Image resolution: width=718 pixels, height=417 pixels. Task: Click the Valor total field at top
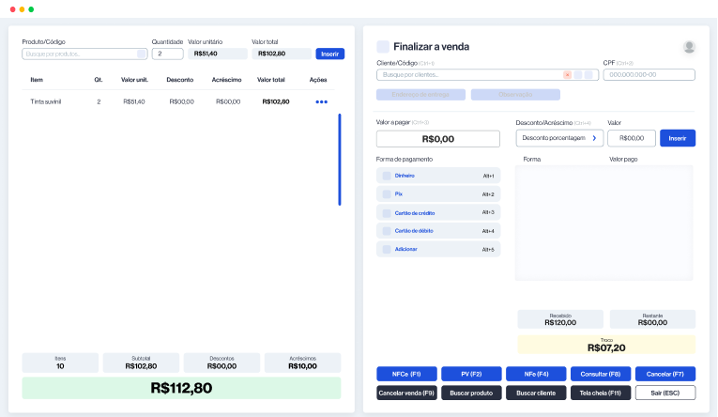point(282,54)
